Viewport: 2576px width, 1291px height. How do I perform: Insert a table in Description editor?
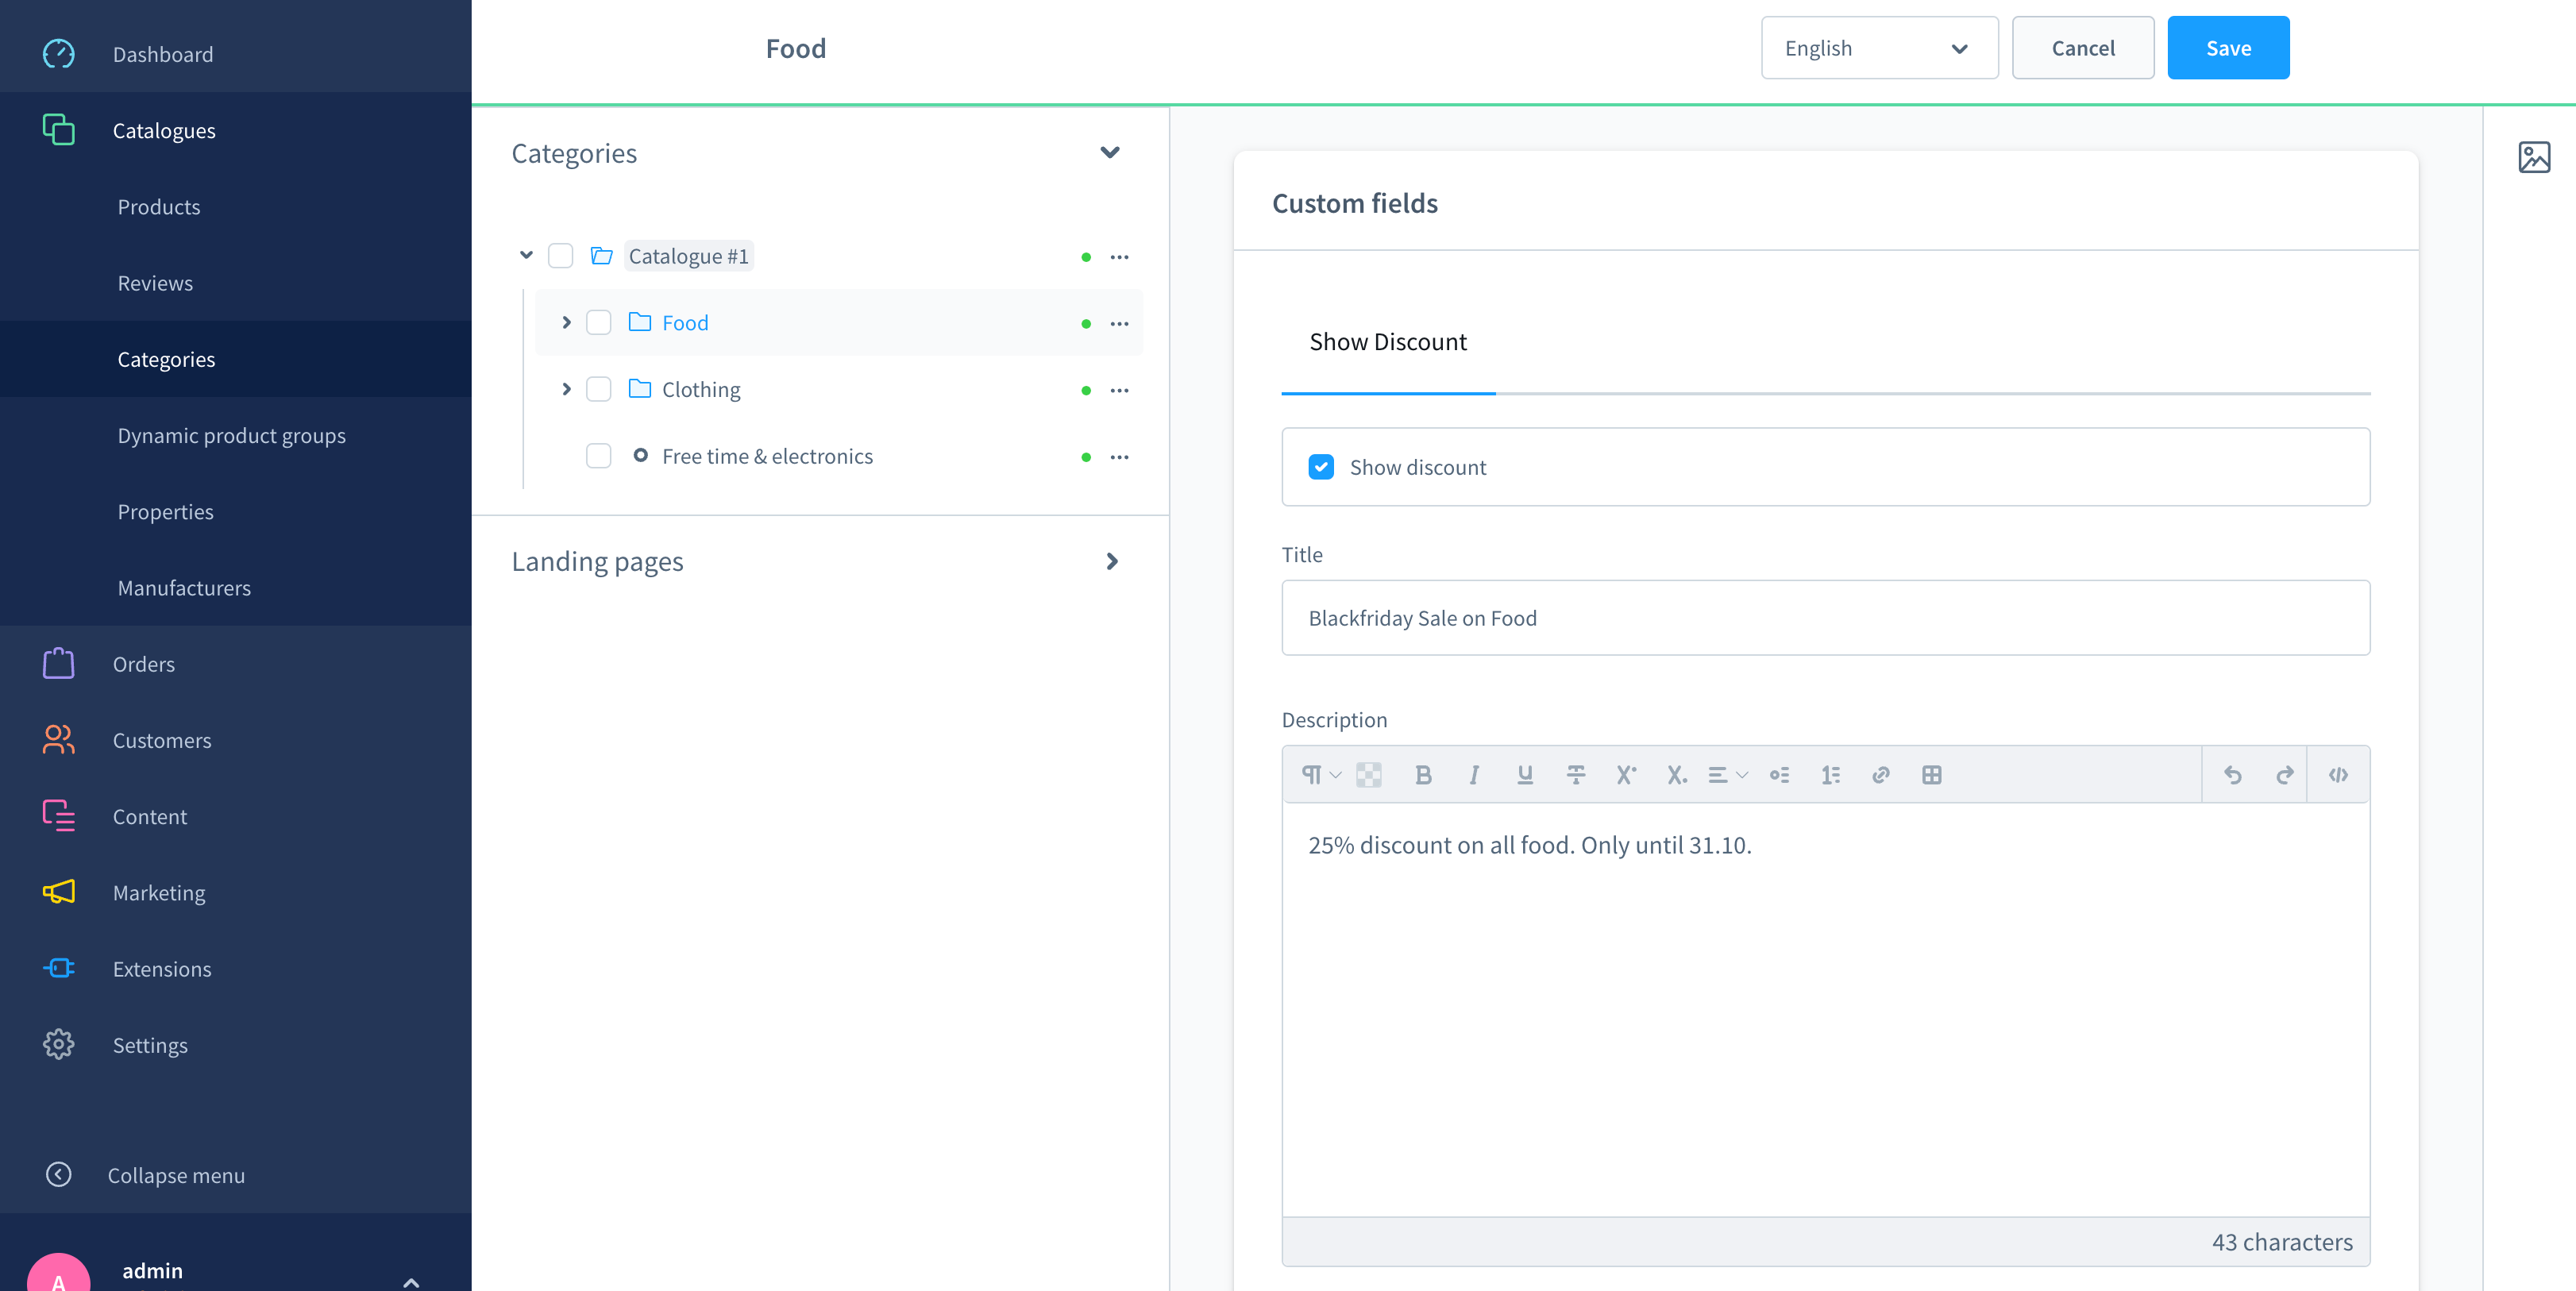(x=1932, y=775)
